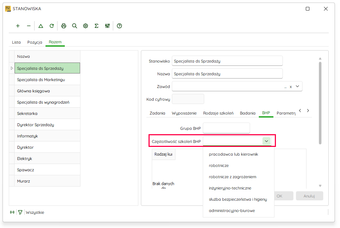The width and height of the screenshot is (340, 228).
Task: Select the 'Główna księgowa' row
Action: pyautogui.click(x=47, y=91)
